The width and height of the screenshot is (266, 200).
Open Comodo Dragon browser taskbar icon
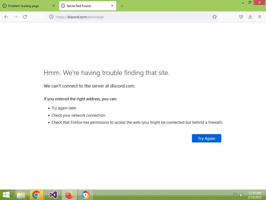85,195
